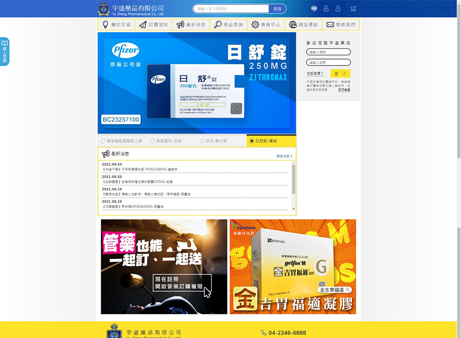
Task: Click the magnifier icon for 商品查詢
Action: click(x=218, y=24)
